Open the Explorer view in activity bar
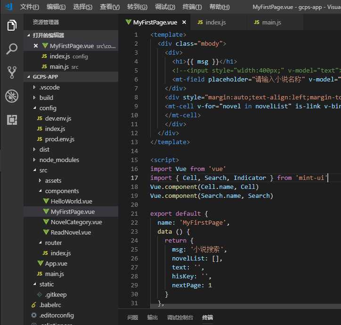Image resolution: width=341 pixels, height=325 pixels. pyautogui.click(x=12, y=25)
